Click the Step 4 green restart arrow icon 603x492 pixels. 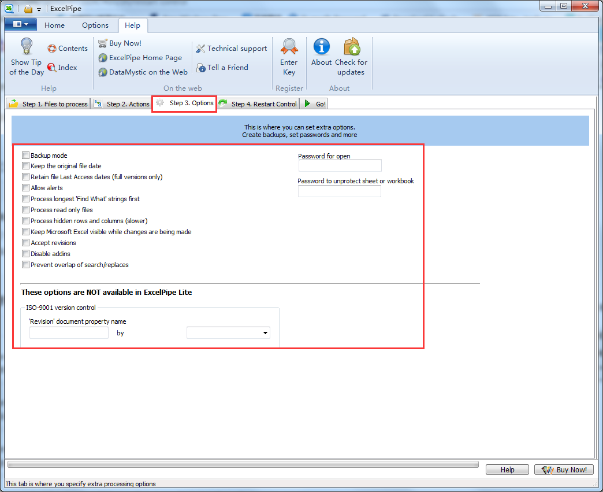pos(223,103)
